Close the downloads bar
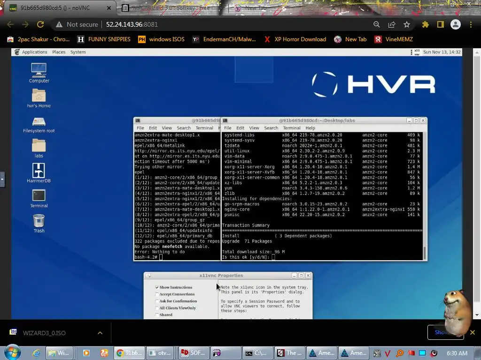 (x=473, y=332)
